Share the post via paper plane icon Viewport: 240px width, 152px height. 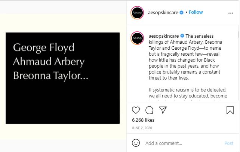[x=163, y=110]
